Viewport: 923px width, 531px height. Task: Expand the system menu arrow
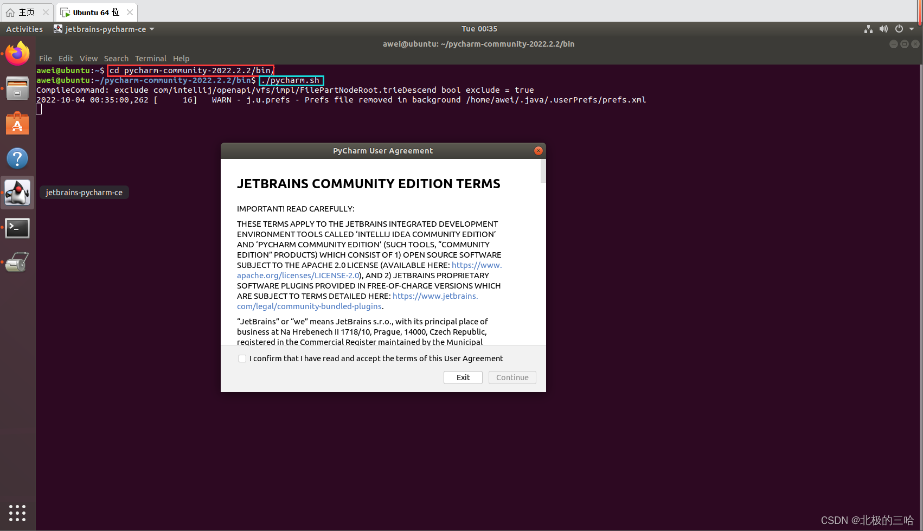[912, 29]
